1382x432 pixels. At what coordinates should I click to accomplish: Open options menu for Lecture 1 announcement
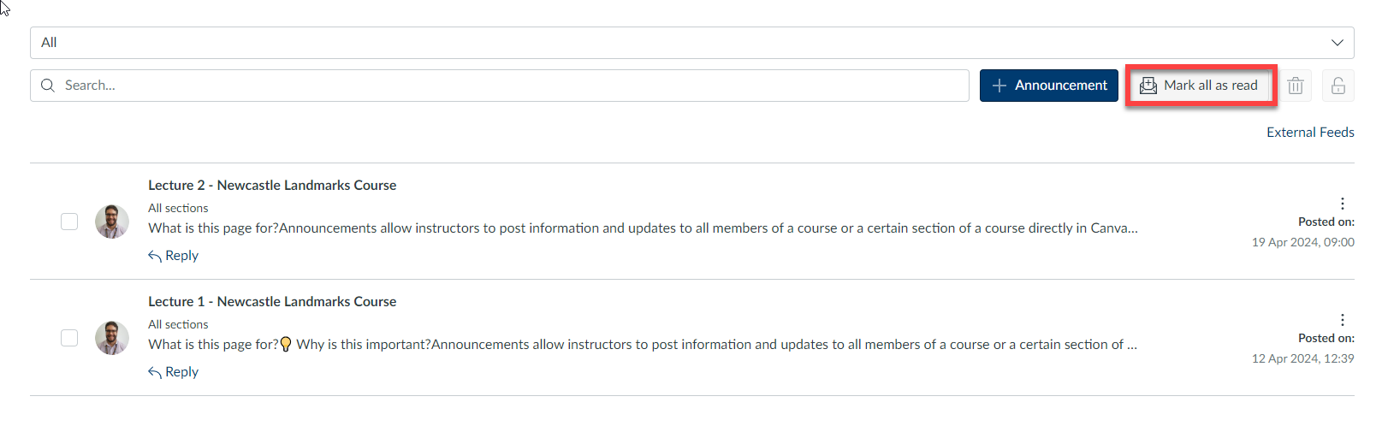[x=1342, y=320]
